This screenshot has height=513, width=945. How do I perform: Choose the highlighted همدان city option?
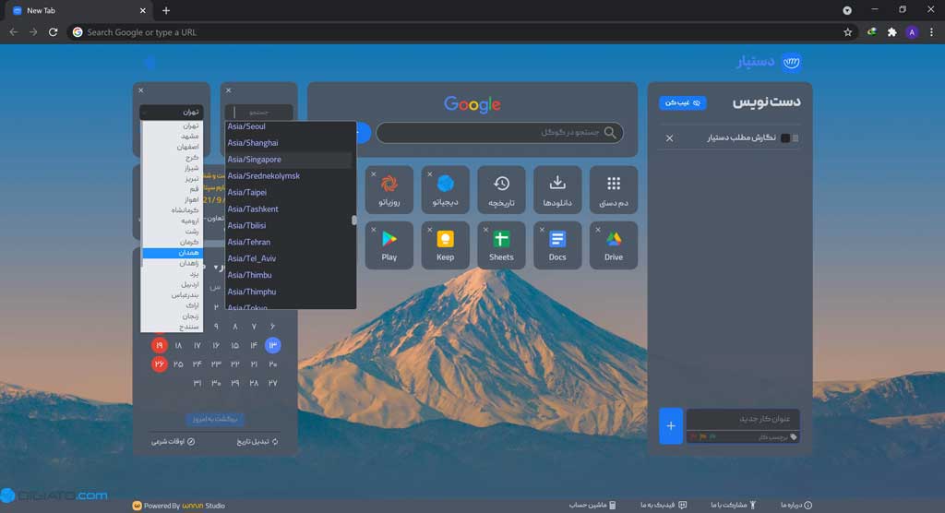click(x=173, y=253)
